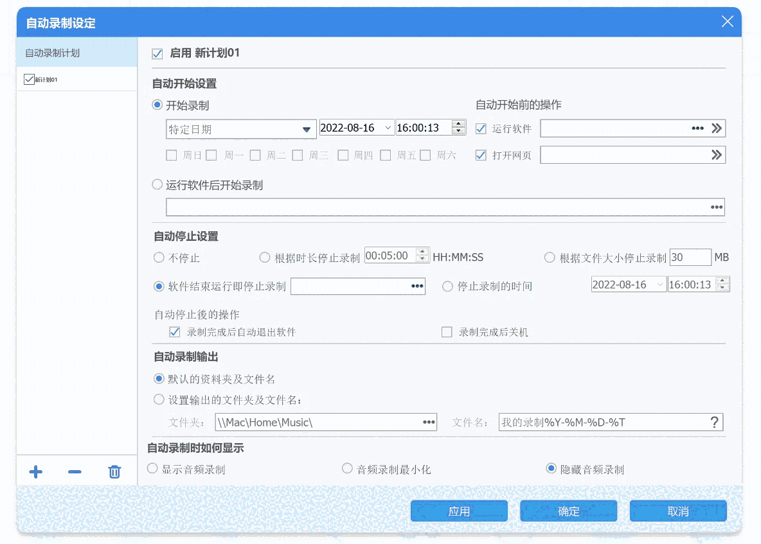761x544 pixels.
Task: Browse for software in 软件结束运行即停止录制 field
Action: 416,286
